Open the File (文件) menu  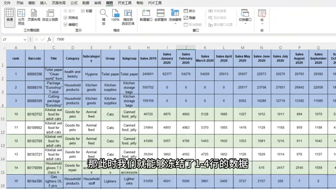pyautogui.click(x=7, y=3)
